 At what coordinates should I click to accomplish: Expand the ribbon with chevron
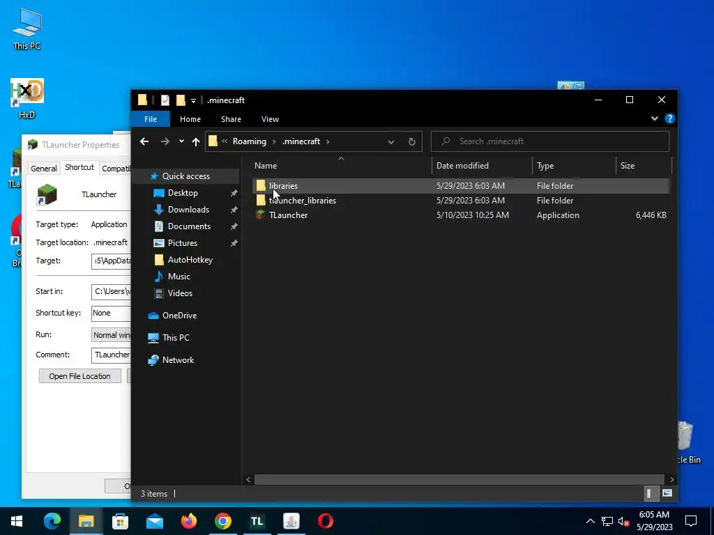click(654, 118)
